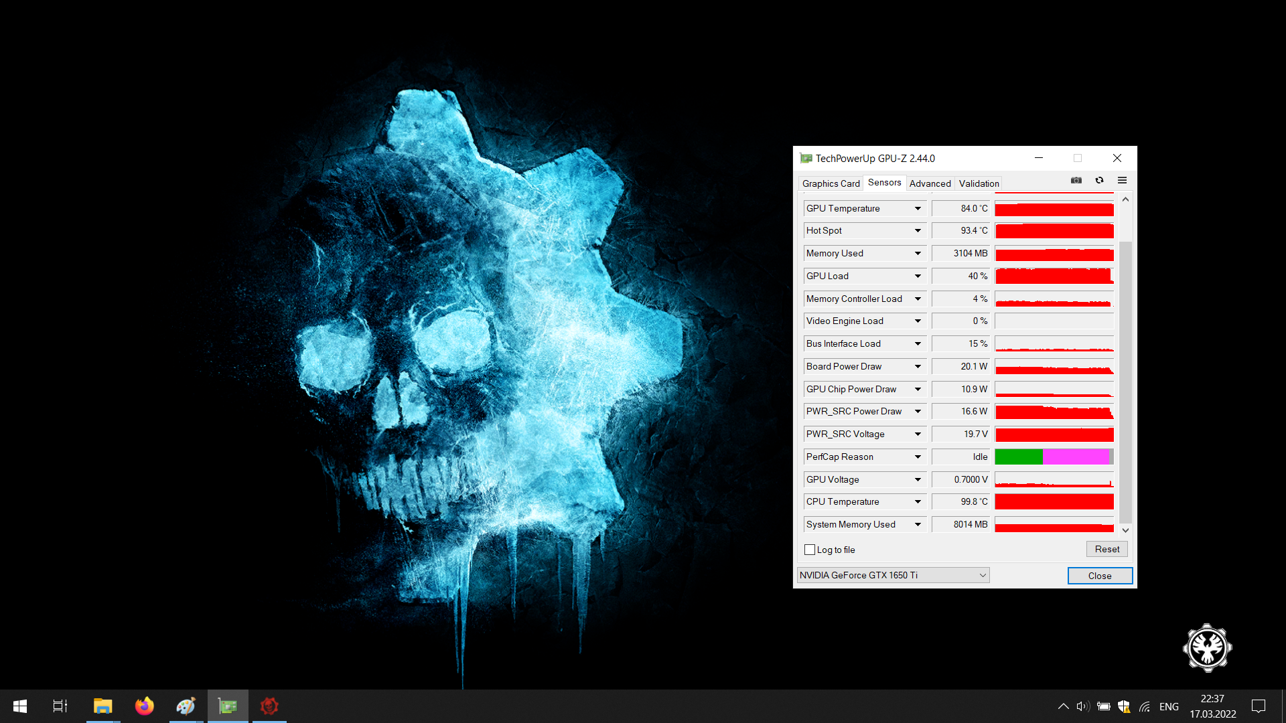Click the sensor list scrollbar down arrow

click(x=1125, y=530)
